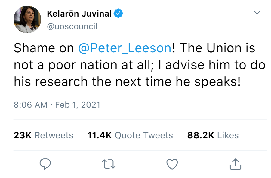Click the word "Retweets" in the stats row

54,135
